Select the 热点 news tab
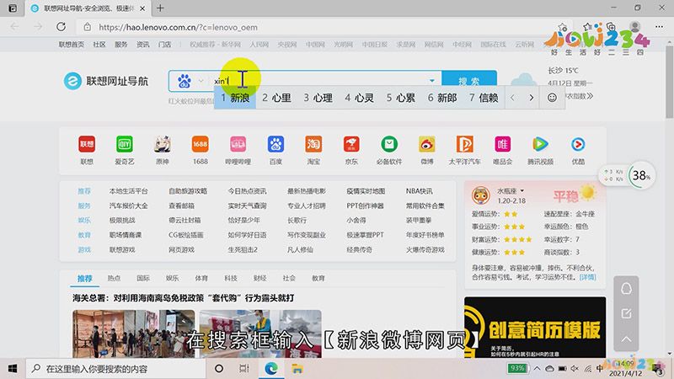Screen dimensions: 674x379 tap(114, 279)
